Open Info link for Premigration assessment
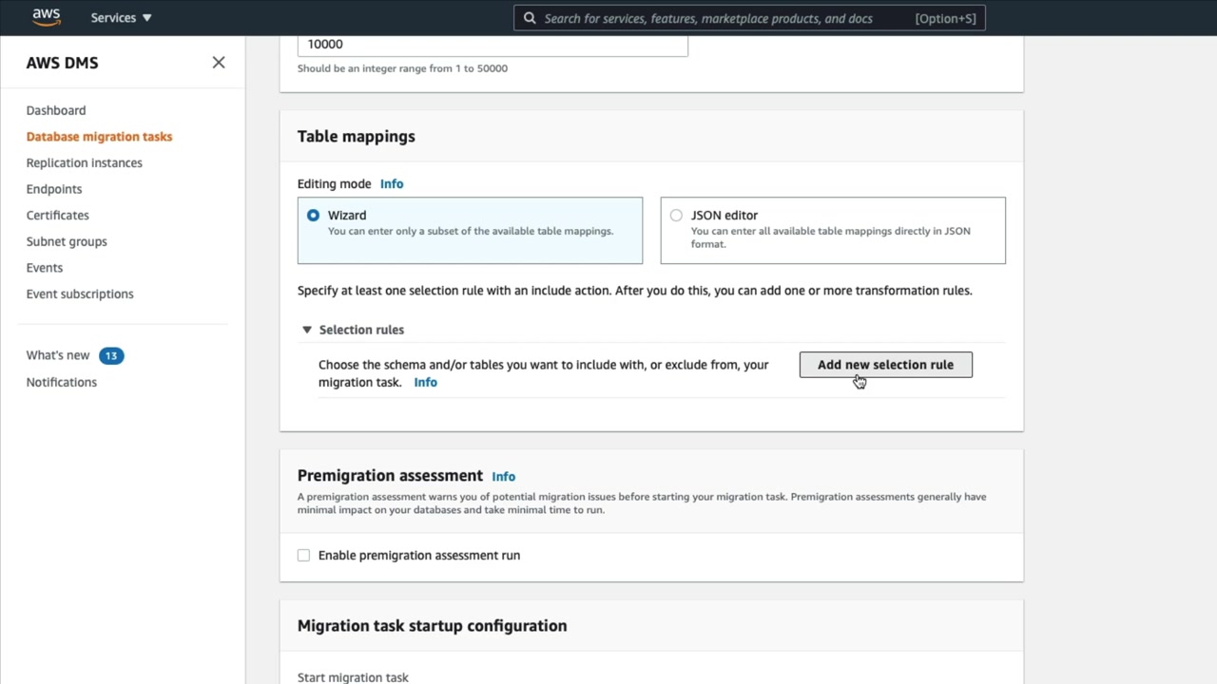The height and width of the screenshot is (684, 1217). [x=503, y=477]
